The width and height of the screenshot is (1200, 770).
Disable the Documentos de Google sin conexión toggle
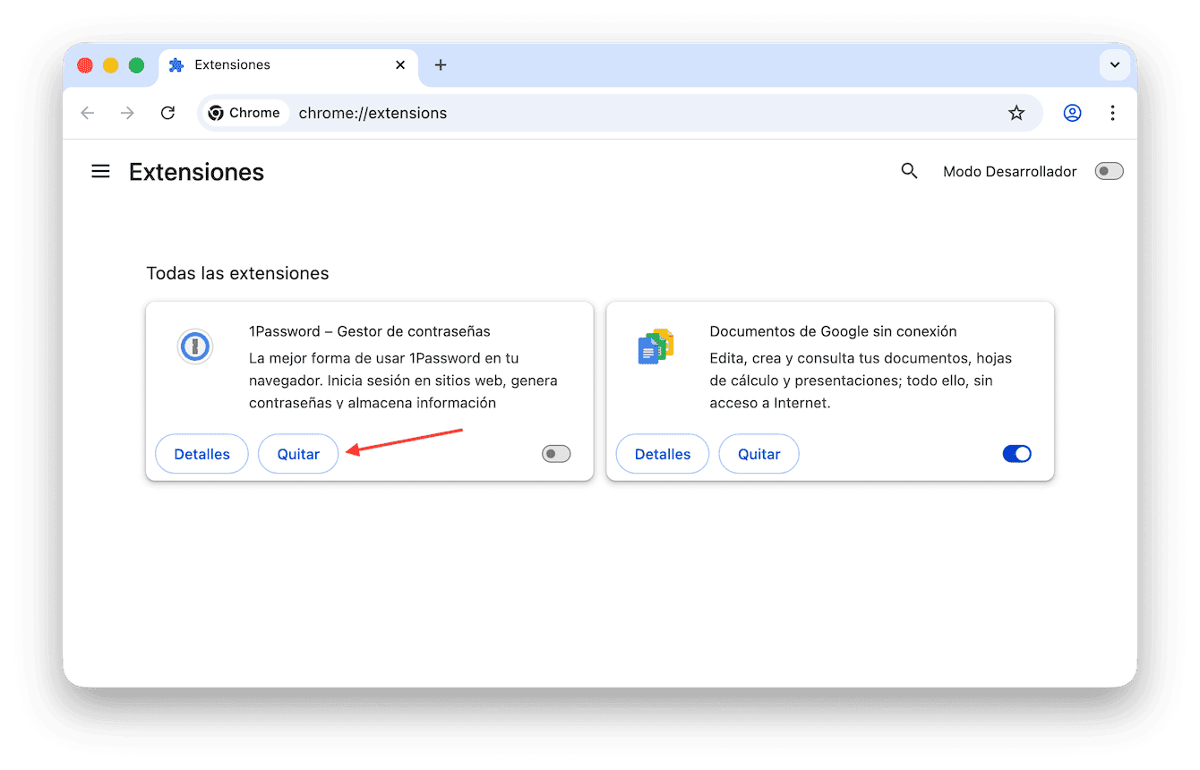coord(1016,454)
